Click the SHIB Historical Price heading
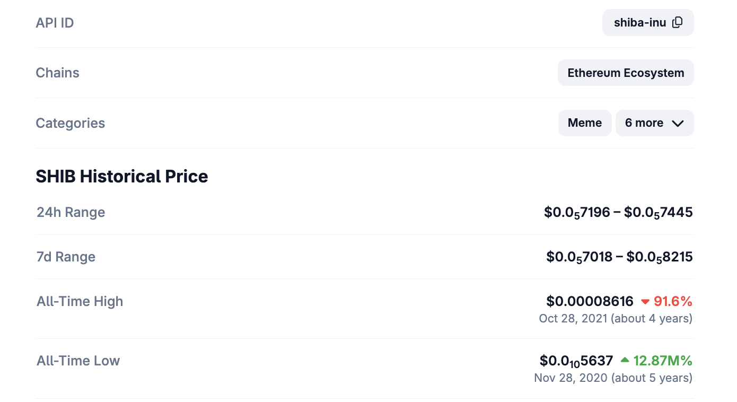The width and height of the screenshot is (737, 402). point(122,176)
